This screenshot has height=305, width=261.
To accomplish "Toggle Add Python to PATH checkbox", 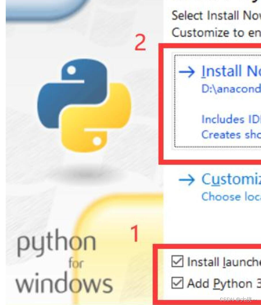I will [x=177, y=283].
